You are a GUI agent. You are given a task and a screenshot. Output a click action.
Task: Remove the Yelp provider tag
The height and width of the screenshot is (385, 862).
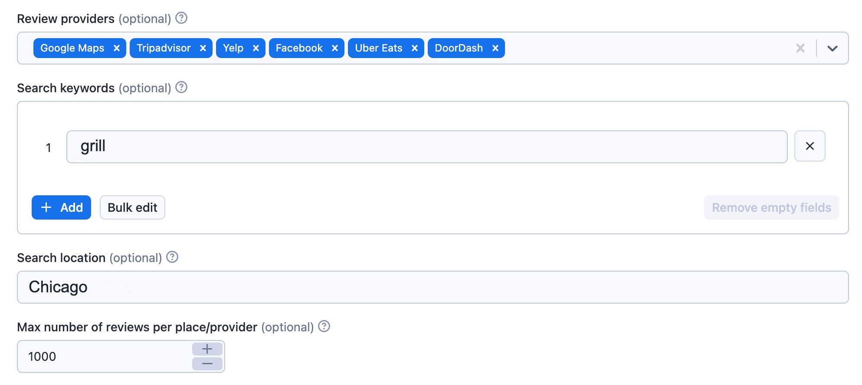click(256, 48)
